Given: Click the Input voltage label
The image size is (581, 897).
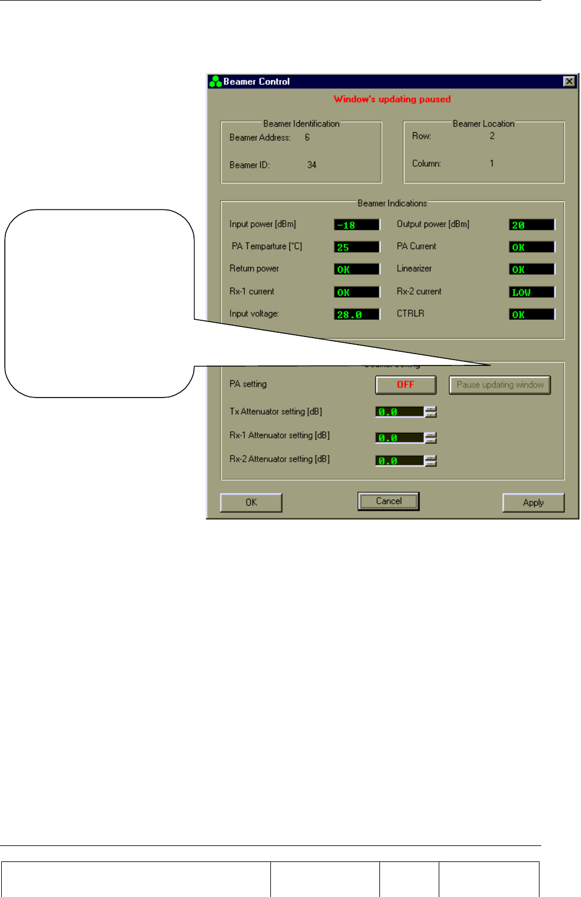Looking at the screenshot, I should (x=254, y=313).
